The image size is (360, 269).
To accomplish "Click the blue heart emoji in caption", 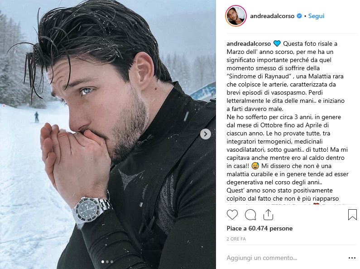I will click(x=277, y=44).
